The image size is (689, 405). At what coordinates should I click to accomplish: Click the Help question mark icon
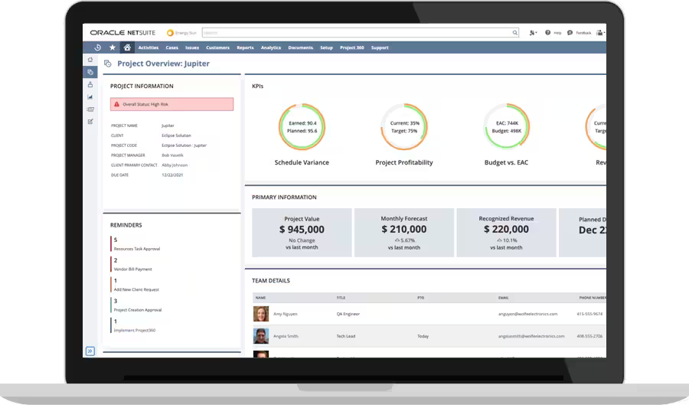coord(549,33)
